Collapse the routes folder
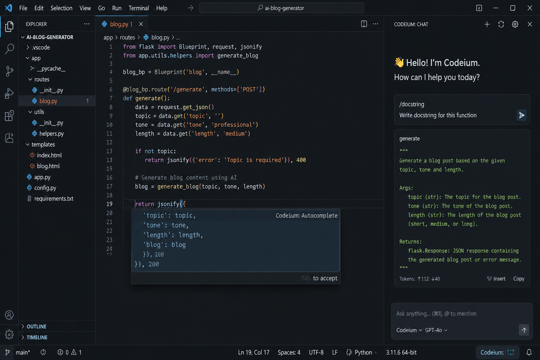The height and width of the screenshot is (360, 540). click(30, 79)
